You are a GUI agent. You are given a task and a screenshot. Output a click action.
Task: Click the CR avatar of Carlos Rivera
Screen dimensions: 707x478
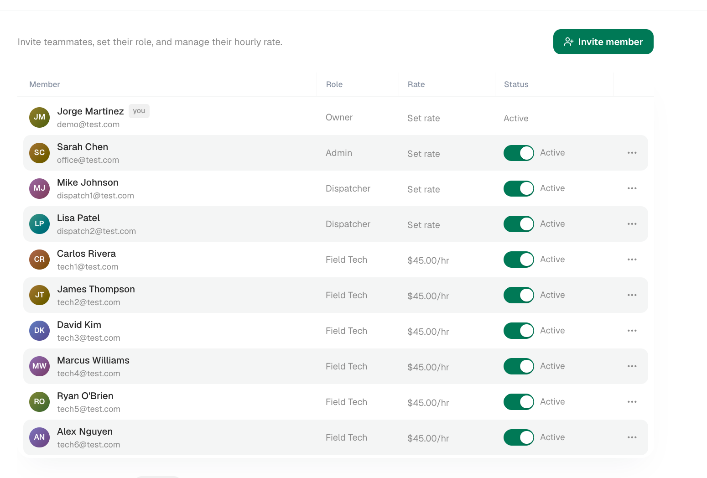tap(39, 260)
